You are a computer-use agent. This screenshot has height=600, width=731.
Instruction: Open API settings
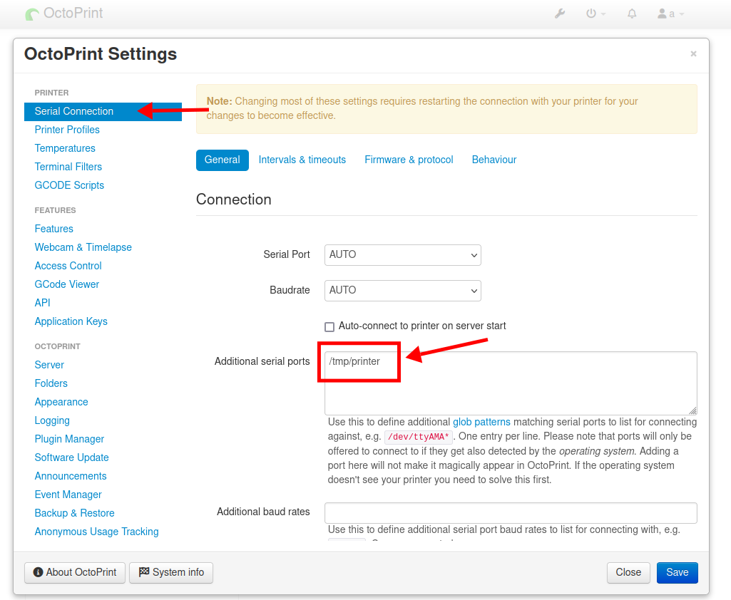coord(42,303)
